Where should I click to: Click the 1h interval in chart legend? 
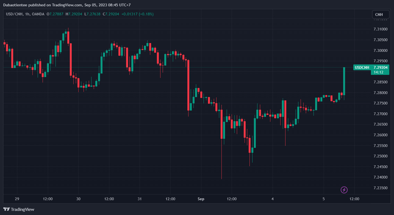coord(27,14)
